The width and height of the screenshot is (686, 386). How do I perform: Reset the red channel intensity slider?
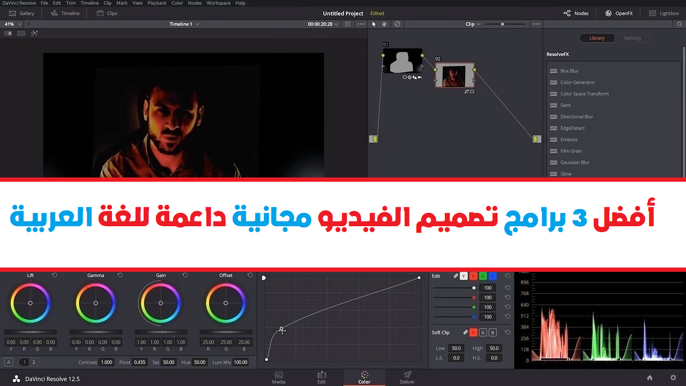508,297
